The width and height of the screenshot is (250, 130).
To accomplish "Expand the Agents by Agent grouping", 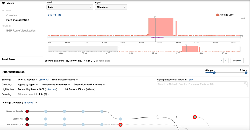I will tap(28, 85).
